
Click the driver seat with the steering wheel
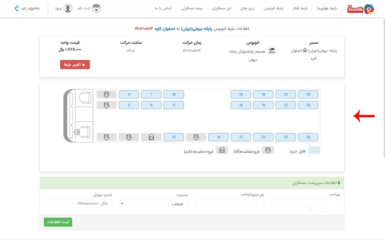click(82, 132)
